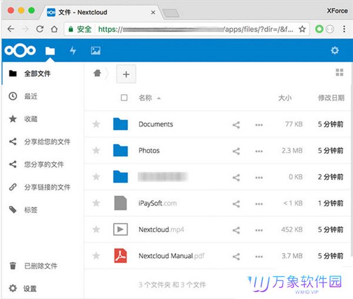The image size is (353, 299).
Task: Click the Photos folder thumbnail
Action: click(x=121, y=150)
